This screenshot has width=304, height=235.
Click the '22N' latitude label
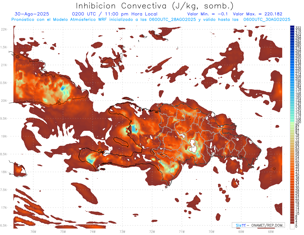4,29
